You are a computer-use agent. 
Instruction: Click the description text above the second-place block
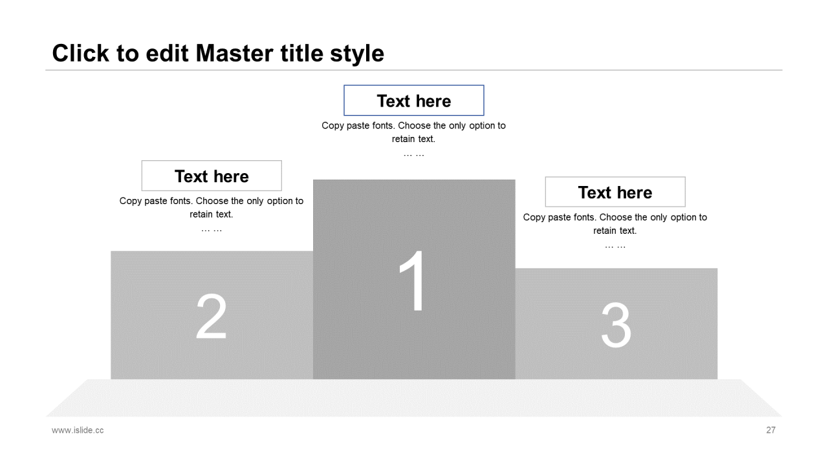coord(211,207)
